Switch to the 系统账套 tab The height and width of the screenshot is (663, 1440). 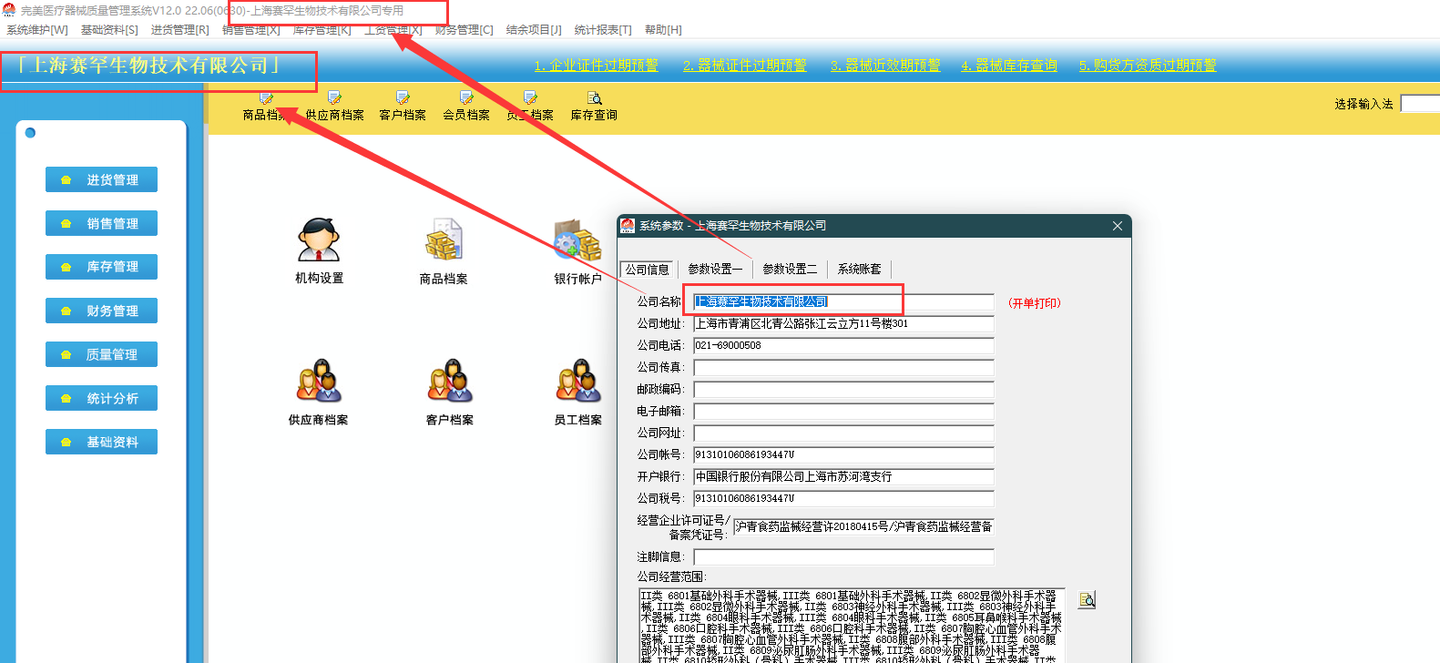pyautogui.click(x=860, y=269)
